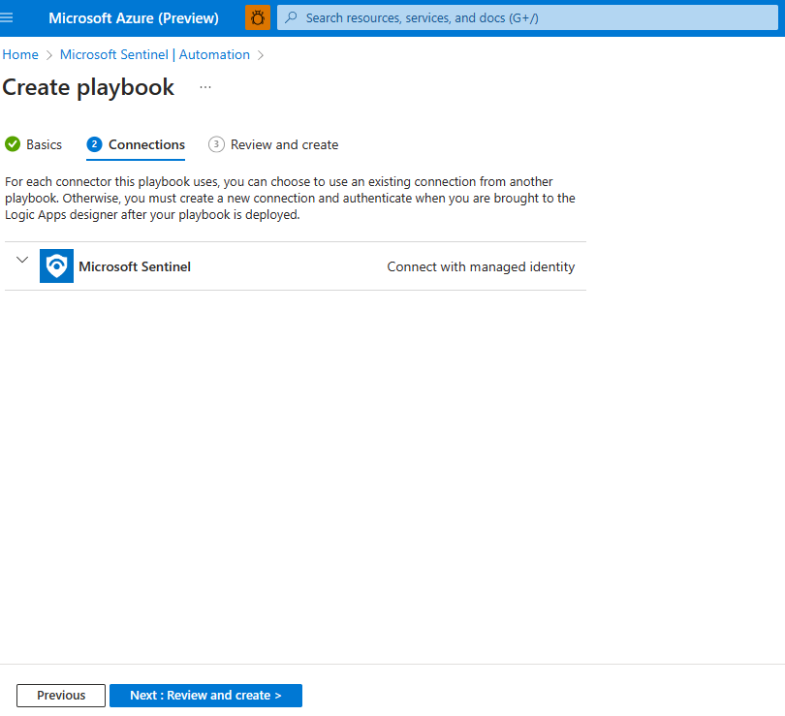Screen dimensions: 785x716
Task: Choose Connect with managed identity
Action: click(481, 265)
